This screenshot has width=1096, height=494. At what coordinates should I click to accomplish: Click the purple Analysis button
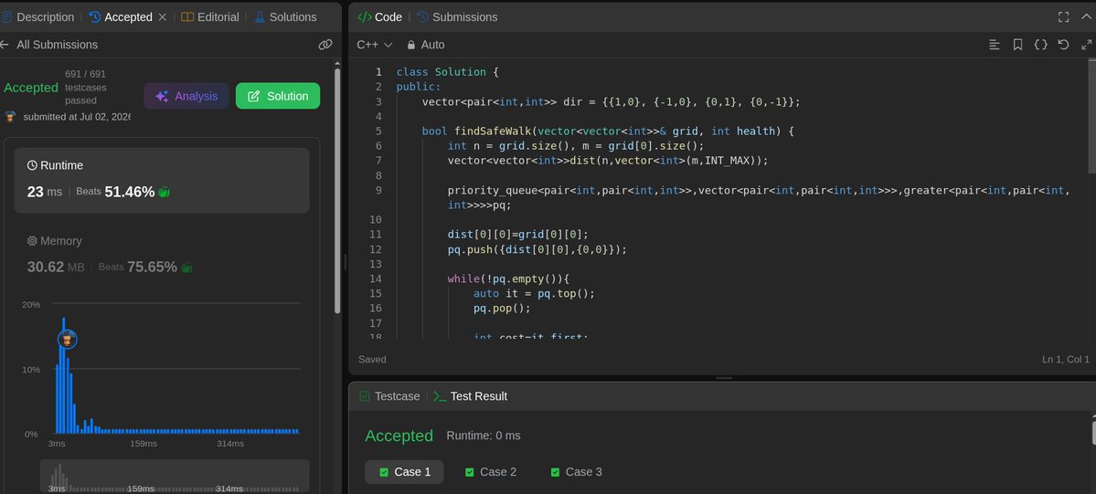coord(186,96)
